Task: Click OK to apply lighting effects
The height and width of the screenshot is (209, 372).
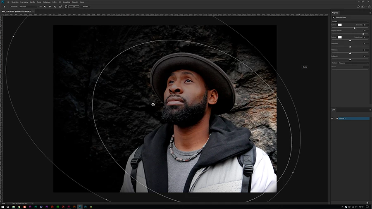Action: pos(74,7)
